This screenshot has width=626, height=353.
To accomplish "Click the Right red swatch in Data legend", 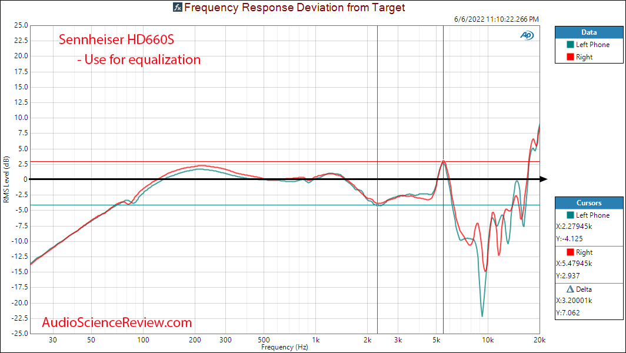I will click(570, 57).
